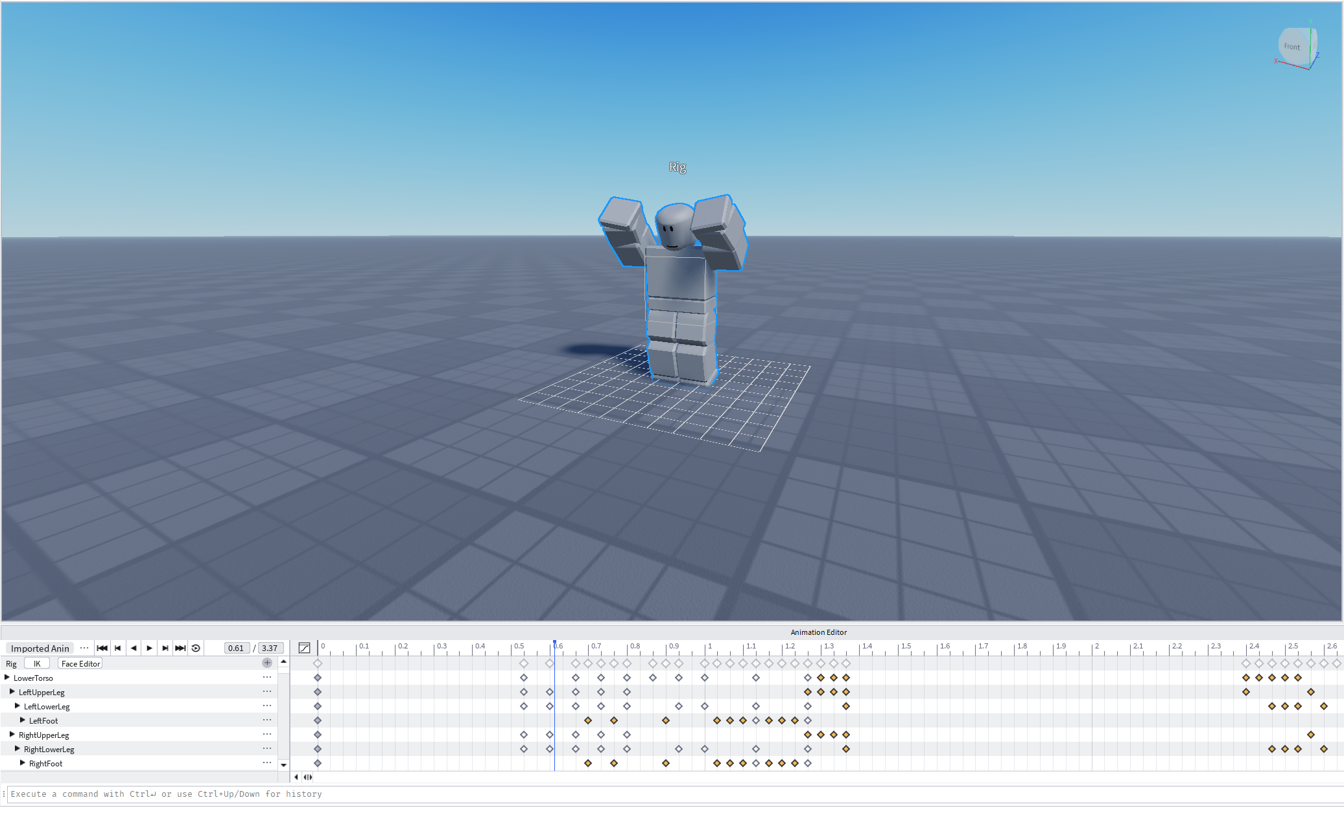
Task: Toggle animation looping
Action: click(196, 648)
